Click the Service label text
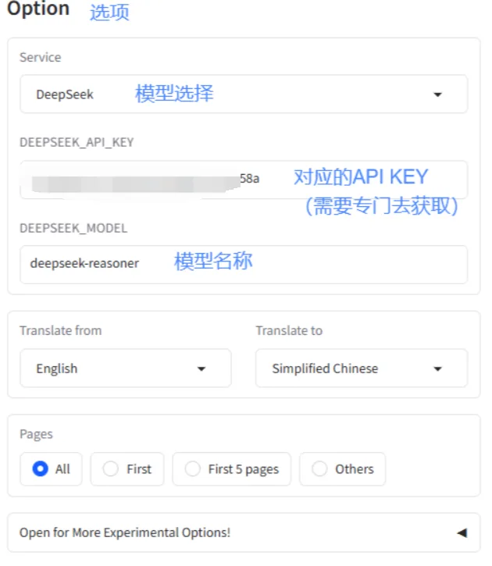The image size is (492, 566). coord(41,58)
